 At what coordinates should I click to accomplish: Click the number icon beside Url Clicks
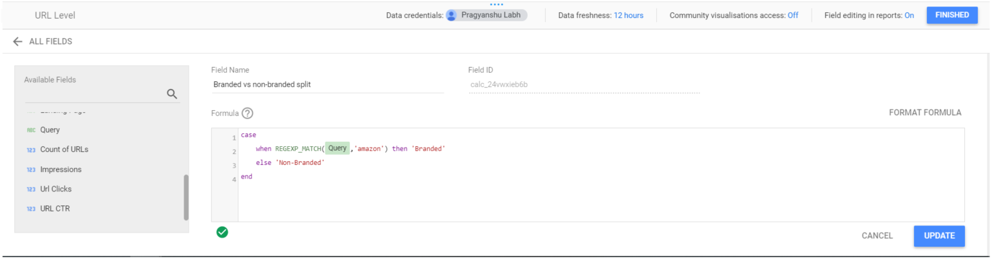pyautogui.click(x=31, y=189)
